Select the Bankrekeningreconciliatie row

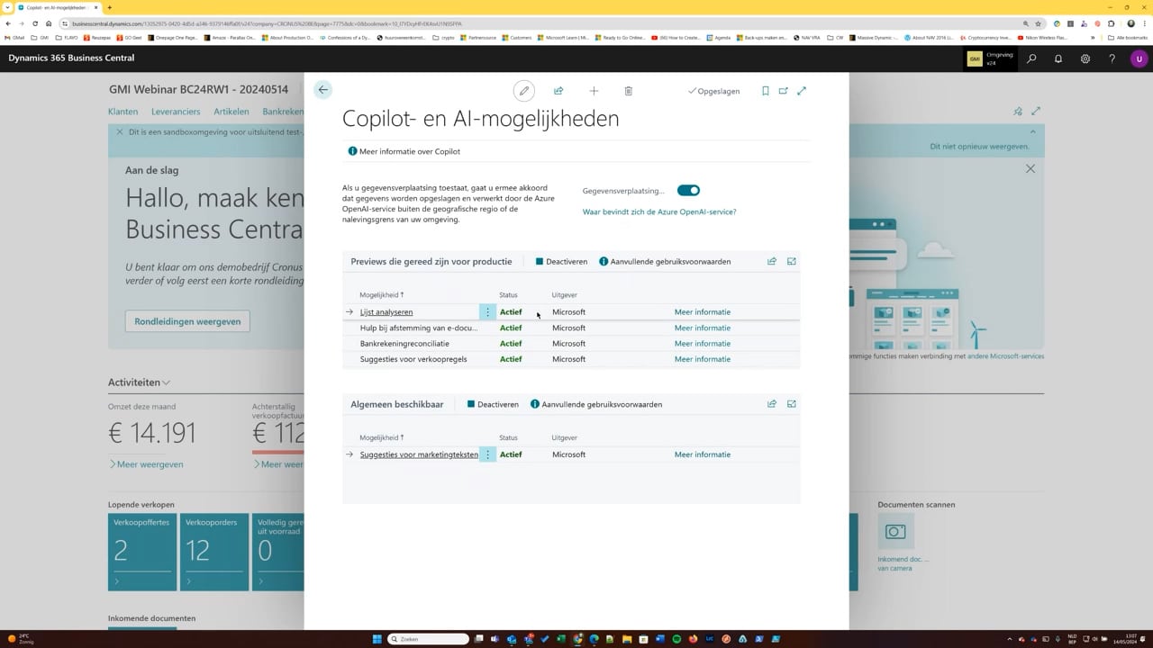(x=571, y=344)
